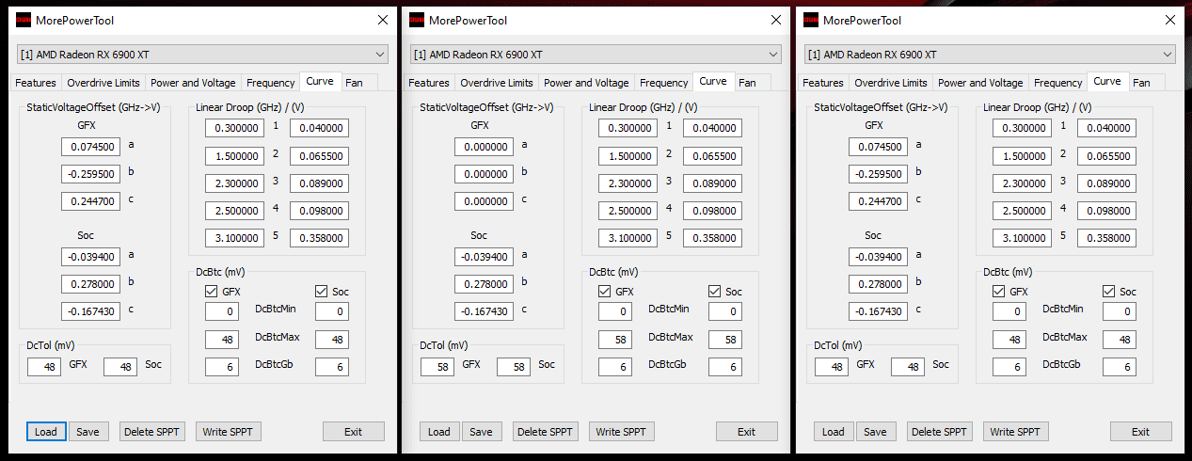Click Soc offset b field 0.278000 in middle window
The image size is (1192, 461).
tap(485, 284)
